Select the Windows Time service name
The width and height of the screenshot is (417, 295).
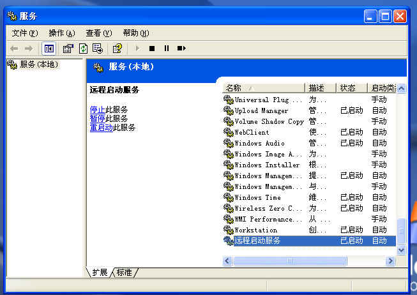(x=257, y=197)
